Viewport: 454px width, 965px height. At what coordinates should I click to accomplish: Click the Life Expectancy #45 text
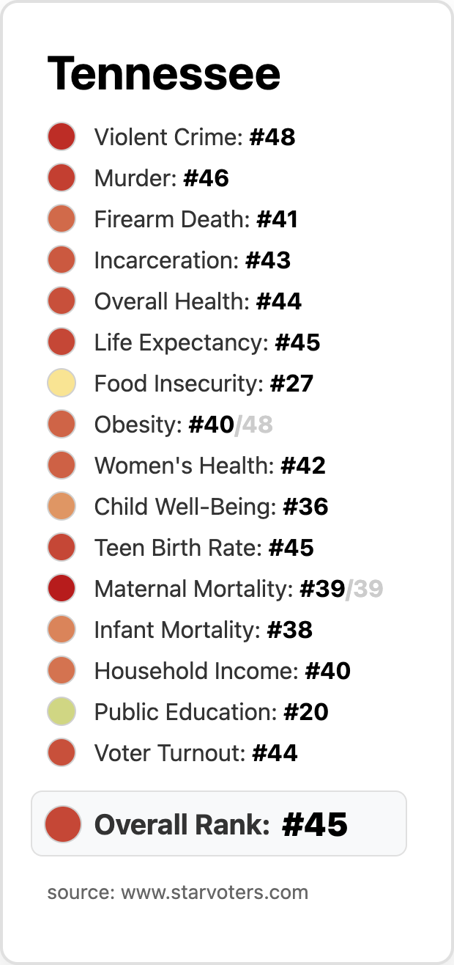click(206, 342)
